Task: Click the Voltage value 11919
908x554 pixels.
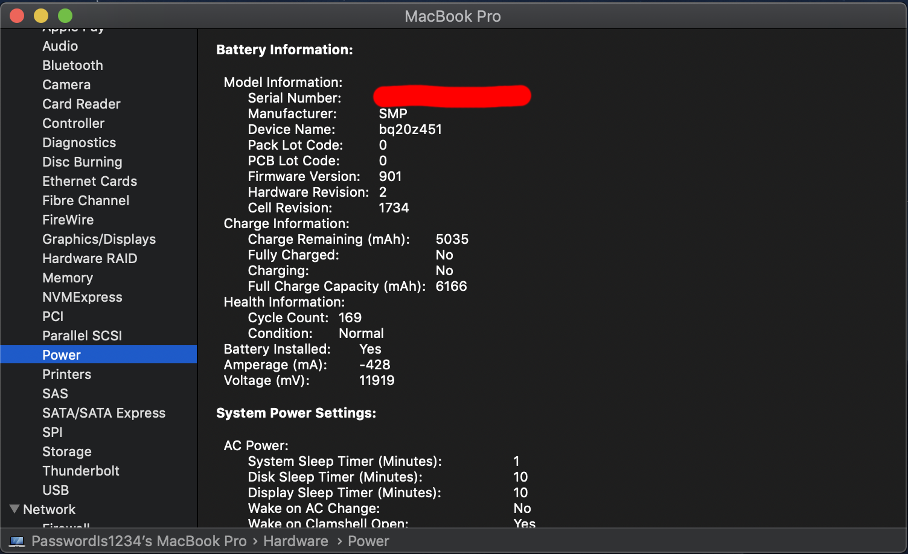Action: 377,380
